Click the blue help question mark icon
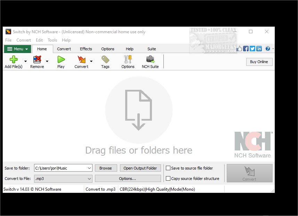Screen dimensions: 298x216 pos(268,49)
